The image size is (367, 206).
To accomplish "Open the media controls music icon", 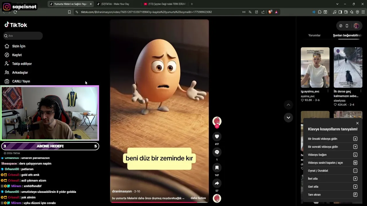I will pyautogui.click(x=334, y=12).
